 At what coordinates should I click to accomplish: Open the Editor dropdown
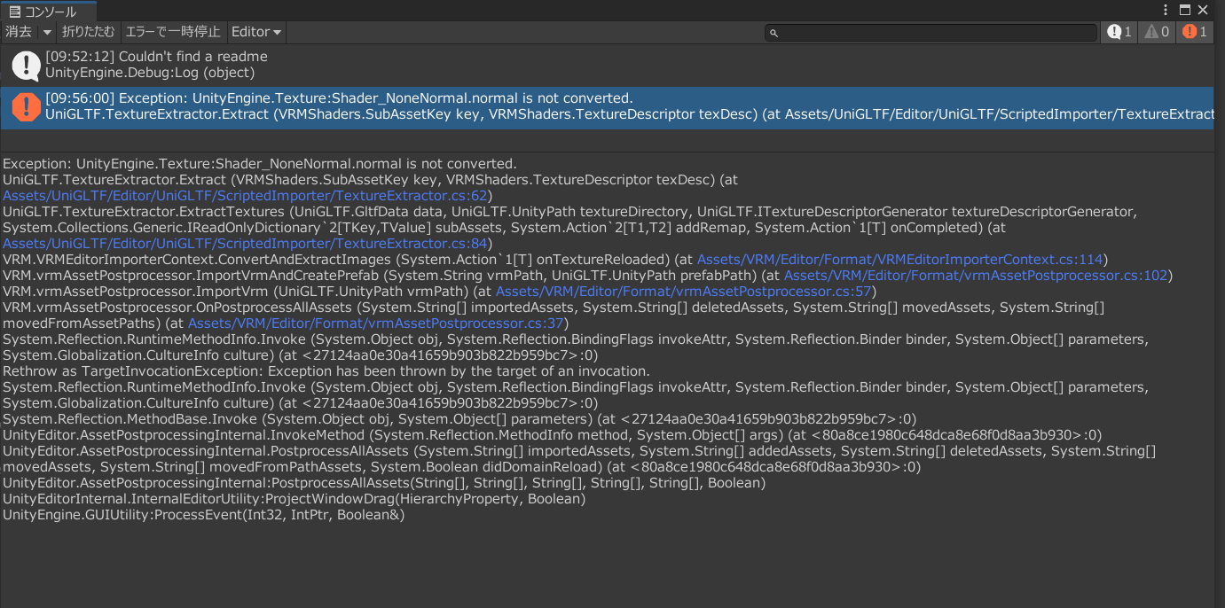[x=256, y=32]
